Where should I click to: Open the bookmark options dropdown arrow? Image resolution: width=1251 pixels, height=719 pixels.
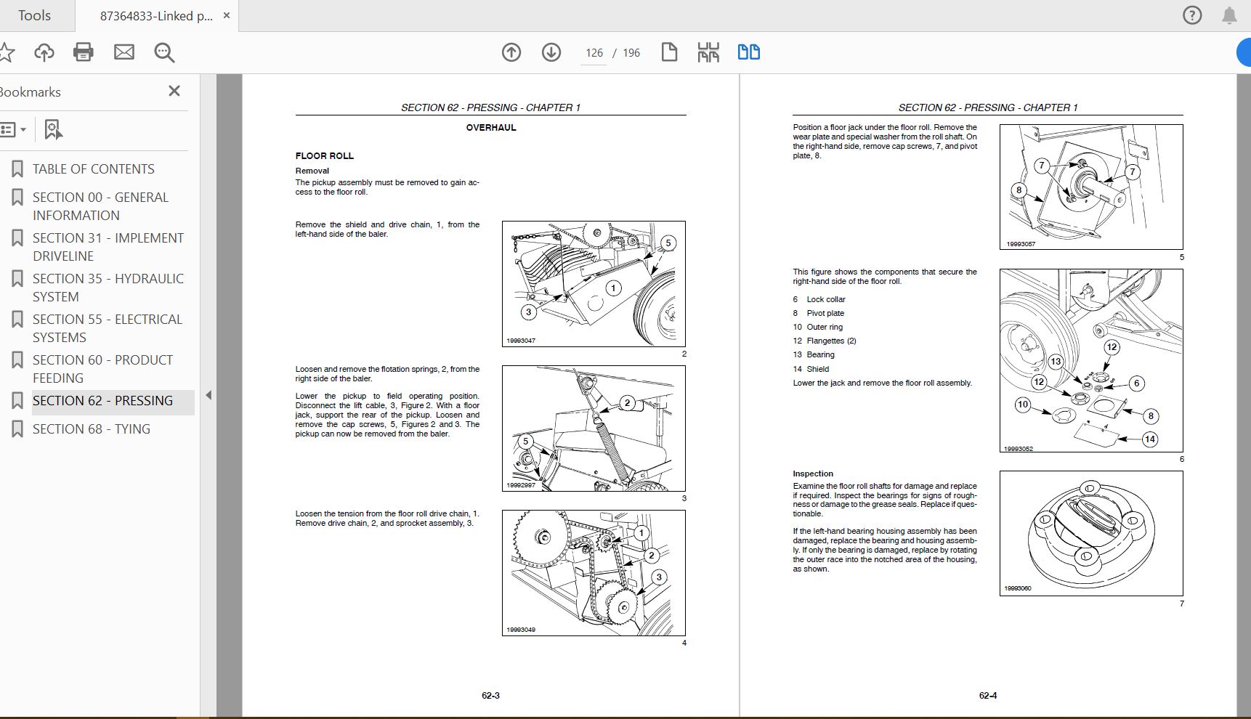pos(24,129)
